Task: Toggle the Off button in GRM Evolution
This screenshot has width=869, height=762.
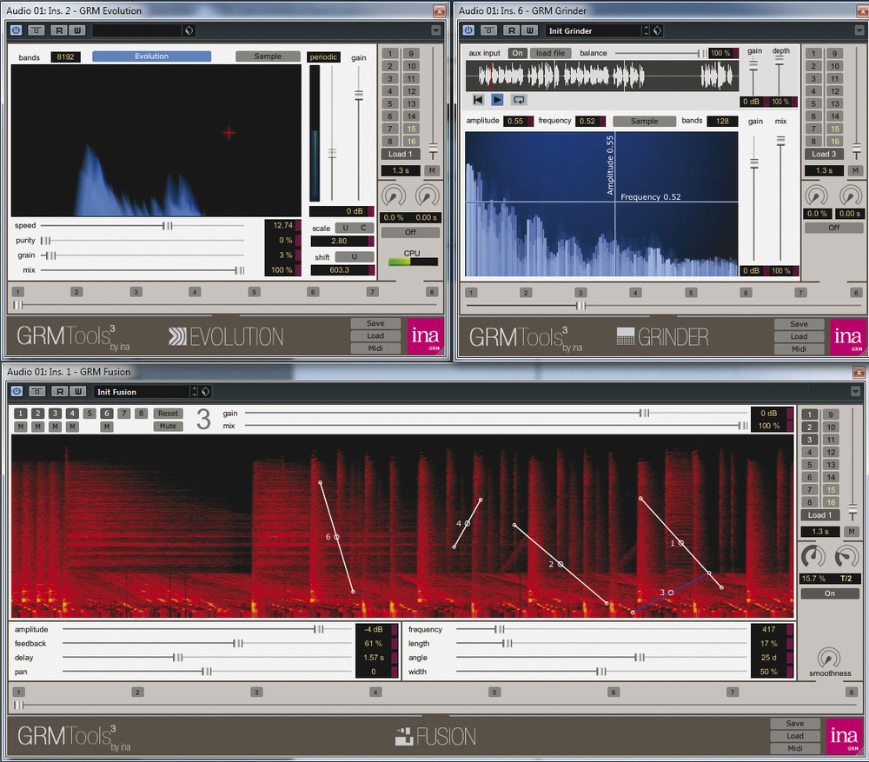Action: pyautogui.click(x=410, y=232)
